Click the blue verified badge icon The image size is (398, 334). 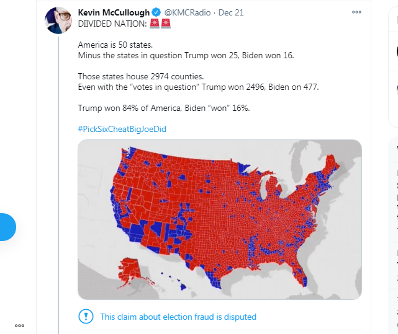point(156,12)
